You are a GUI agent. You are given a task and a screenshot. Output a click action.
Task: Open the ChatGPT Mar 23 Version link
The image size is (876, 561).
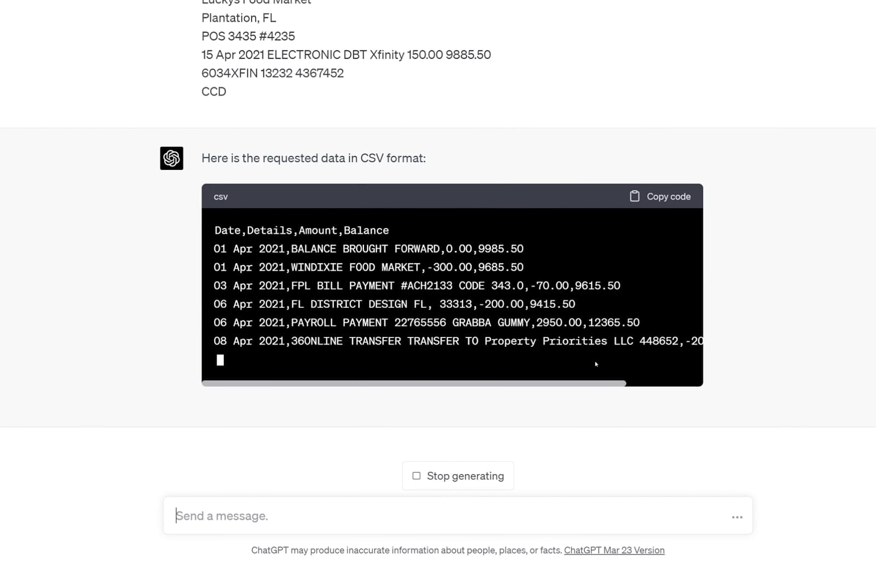pos(614,550)
